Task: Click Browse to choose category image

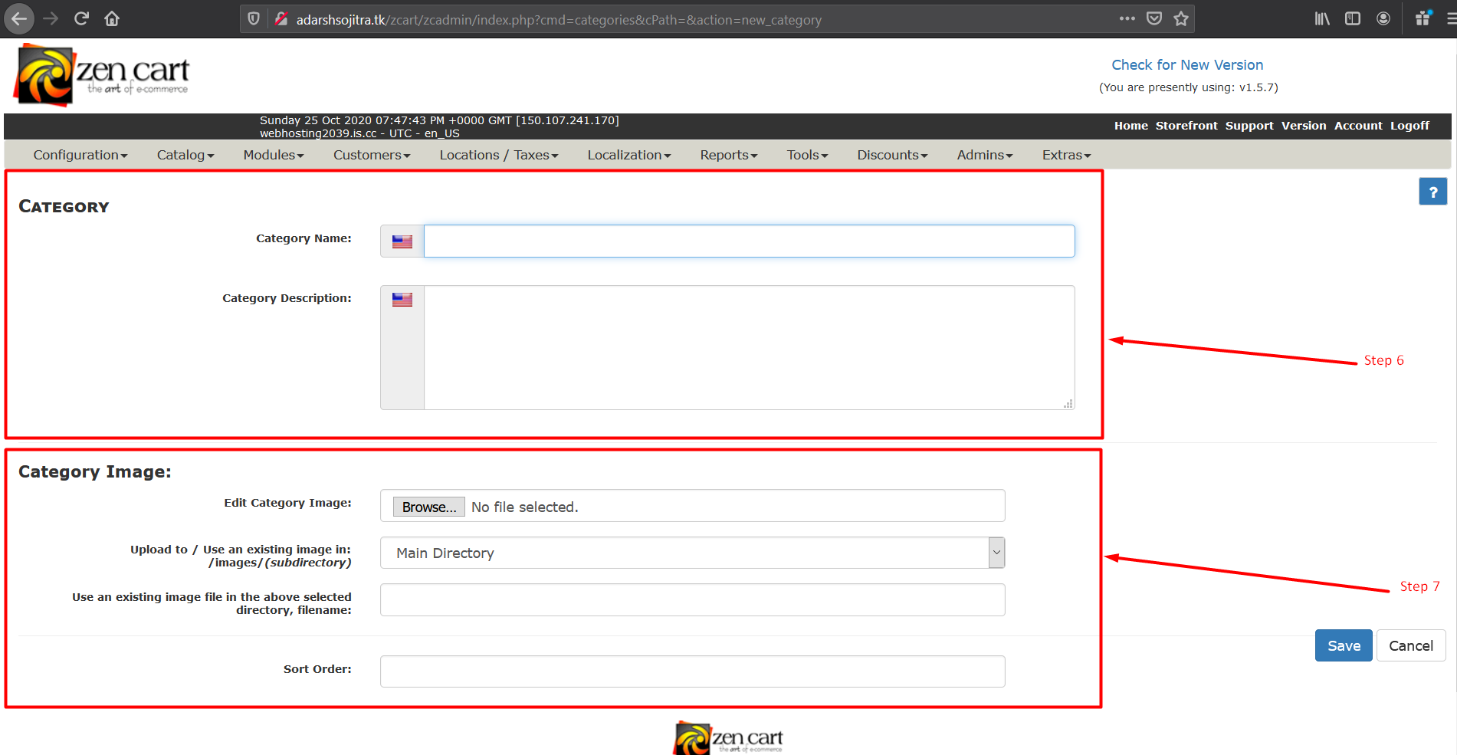Action: (428, 507)
